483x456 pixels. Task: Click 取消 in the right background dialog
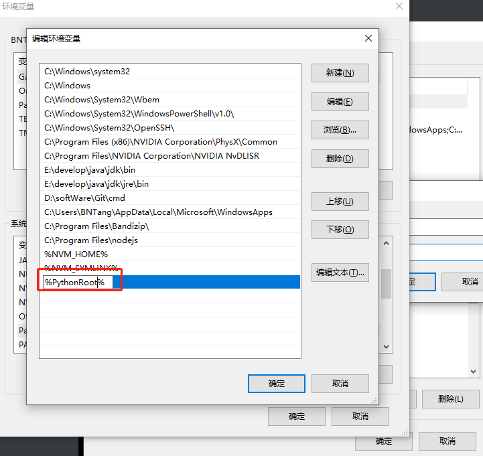coord(463,281)
